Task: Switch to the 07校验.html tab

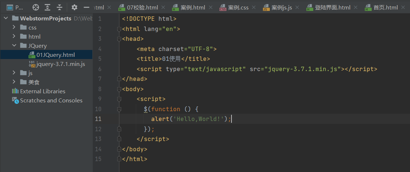Action: point(142,8)
